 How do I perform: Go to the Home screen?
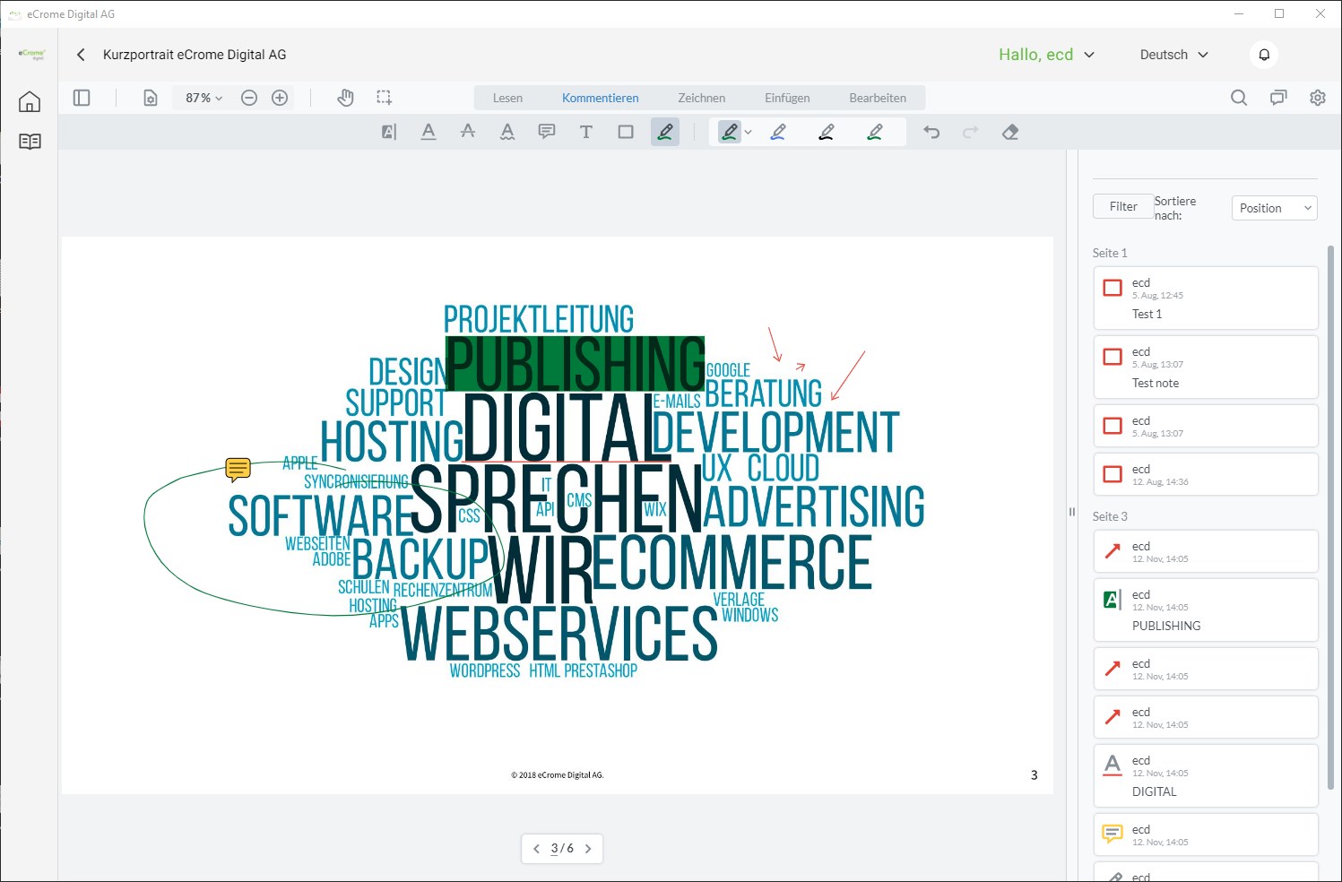coord(30,101)
